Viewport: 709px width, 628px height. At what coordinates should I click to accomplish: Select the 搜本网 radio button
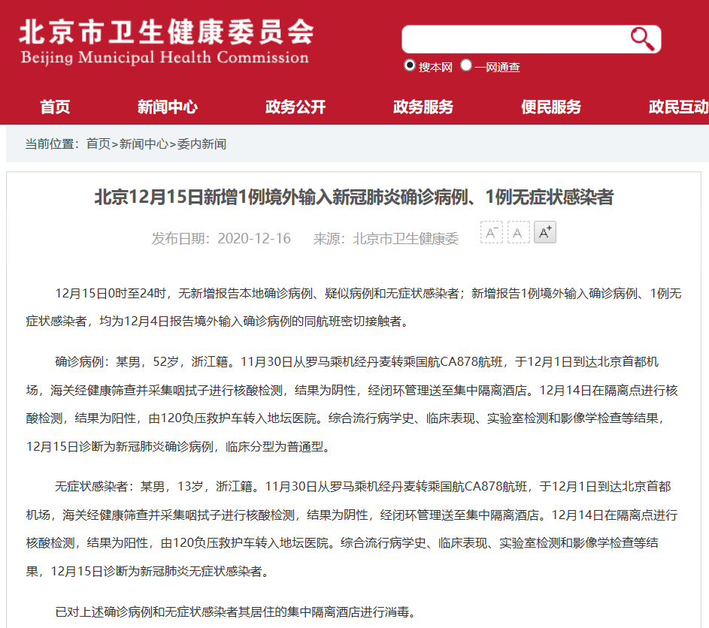pyautogui.click(x=409, y=65)
